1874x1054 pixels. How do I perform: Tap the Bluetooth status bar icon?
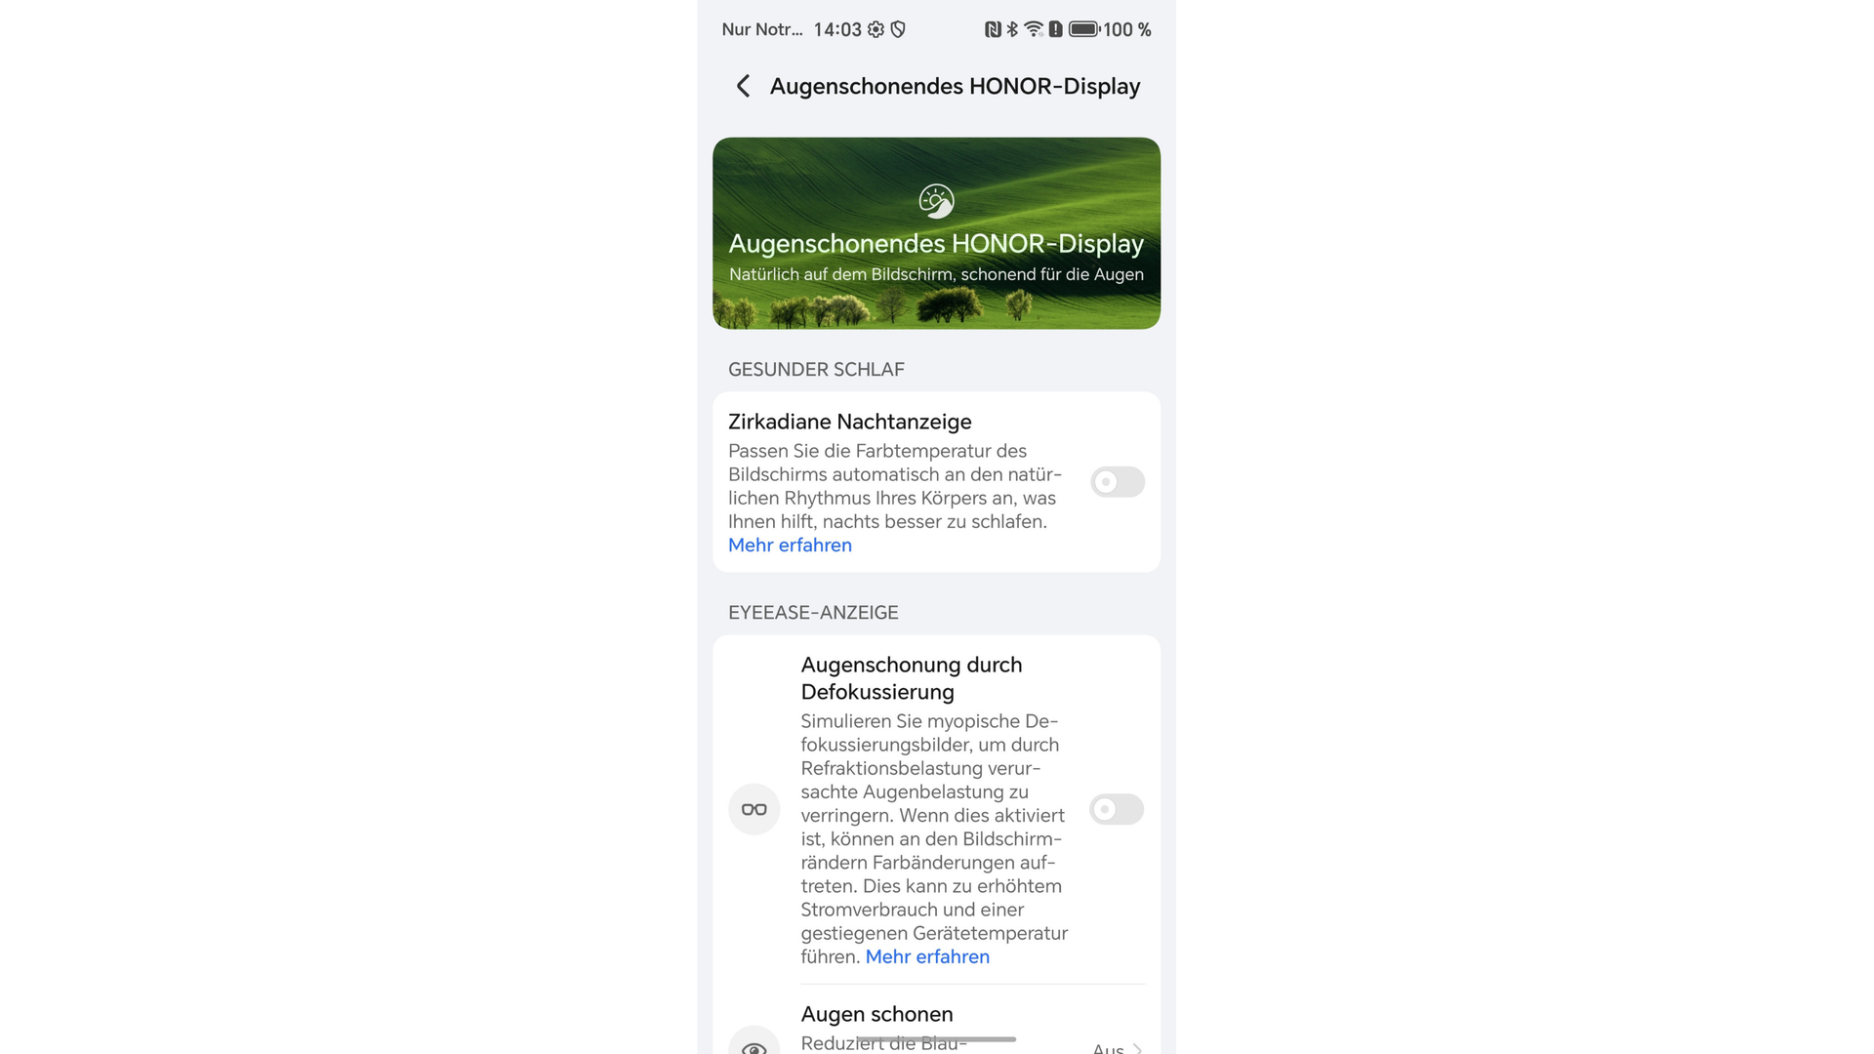1012,29
